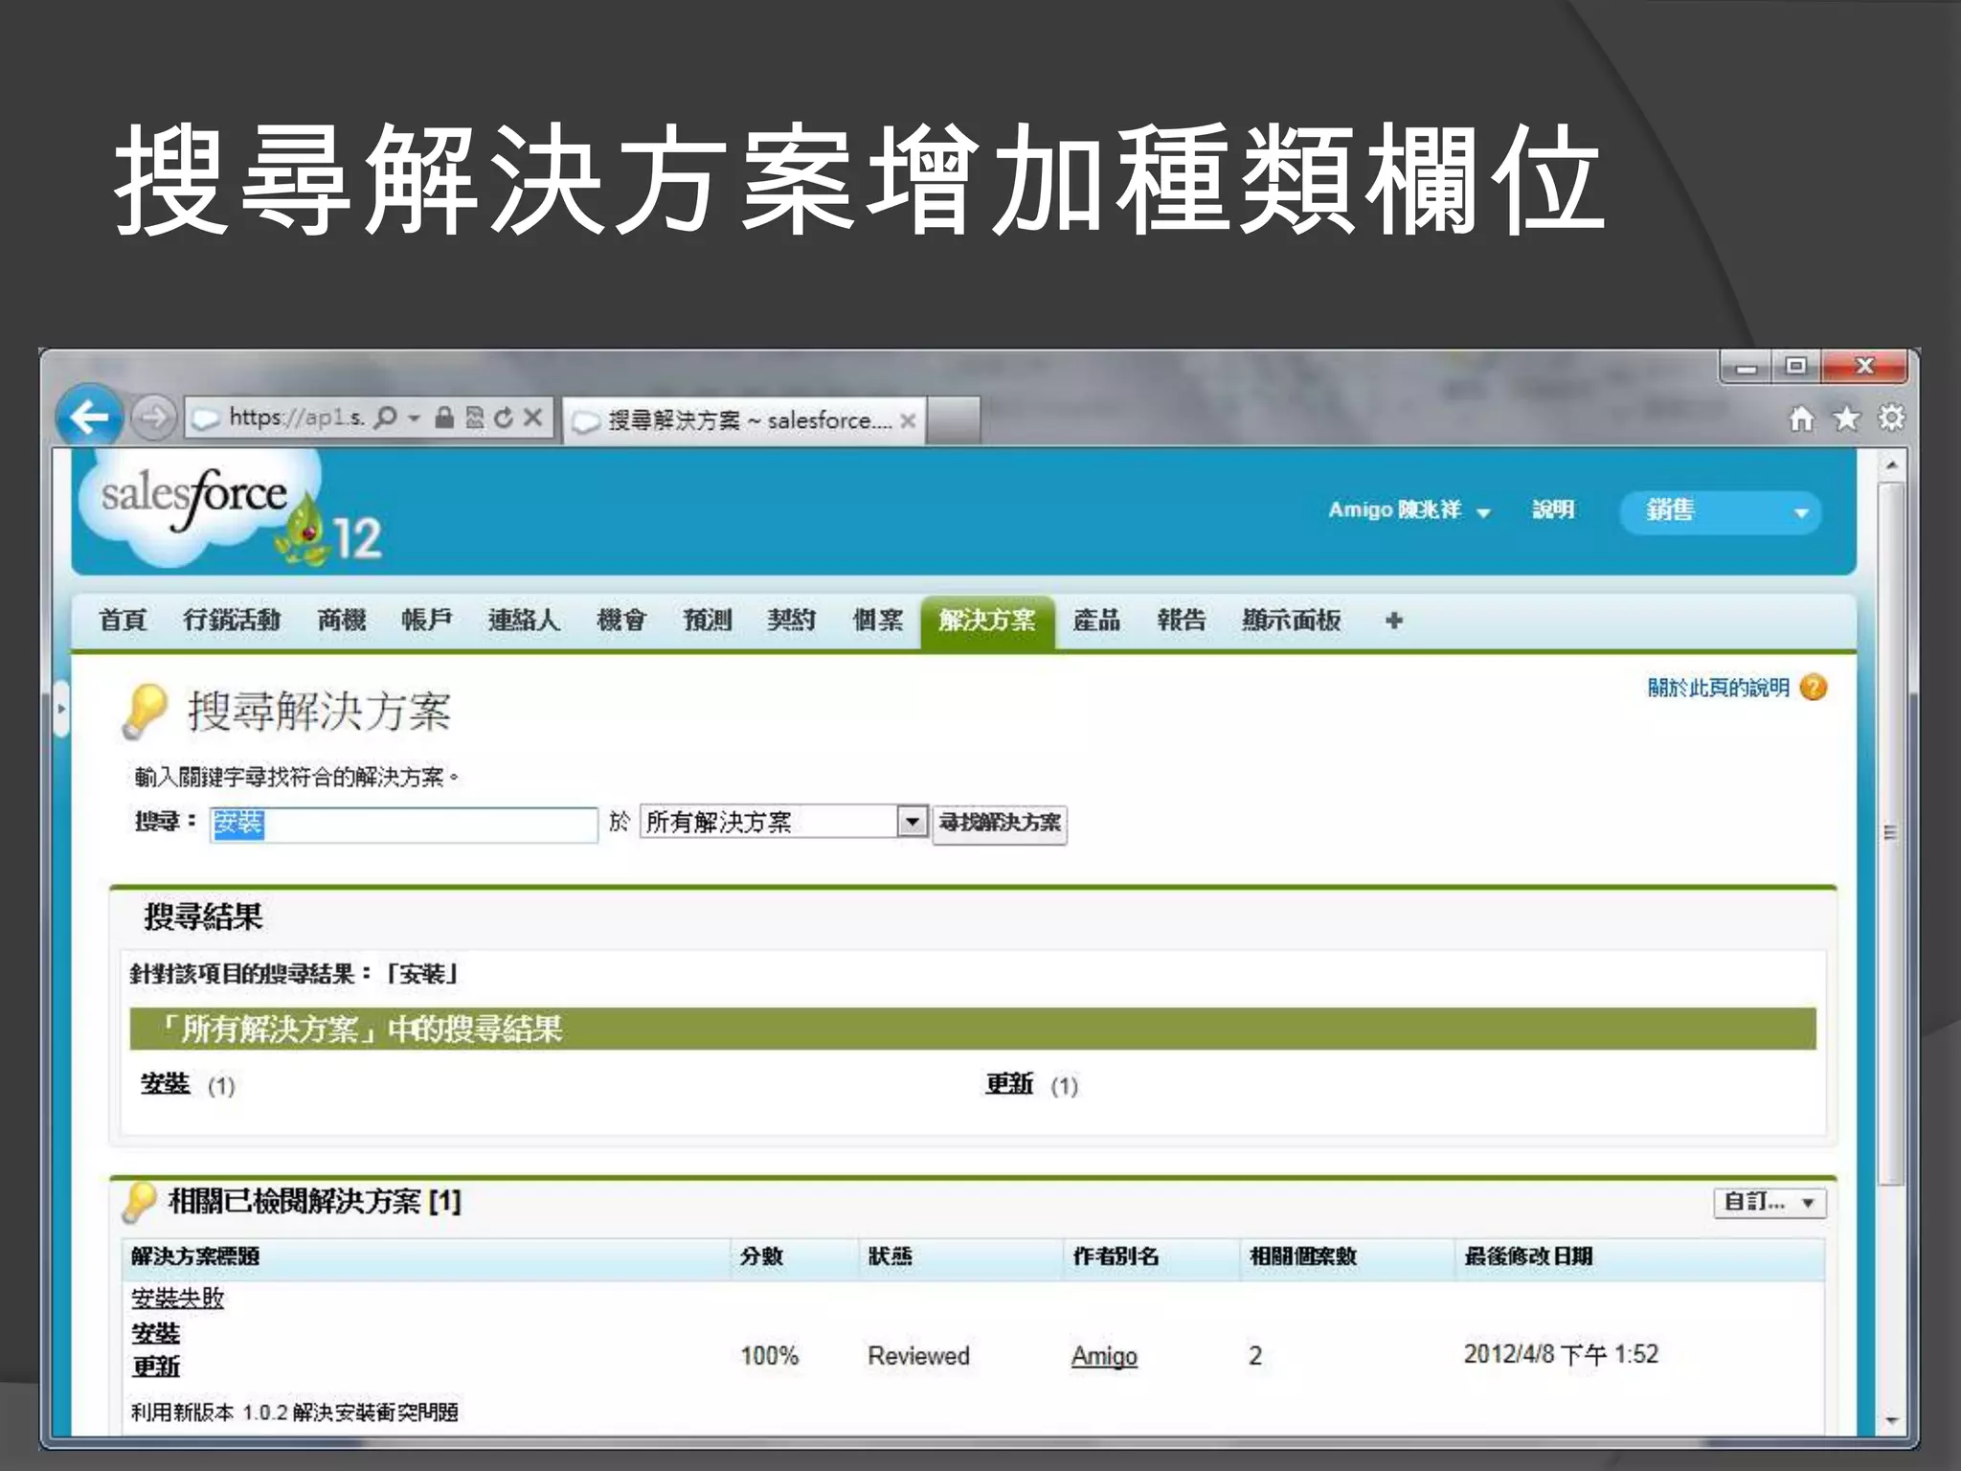The width and height of the screenshot is (1961, 1471).
Task: Close the 搜尋解決方案 browser tab
Action: tap(908, 420)
